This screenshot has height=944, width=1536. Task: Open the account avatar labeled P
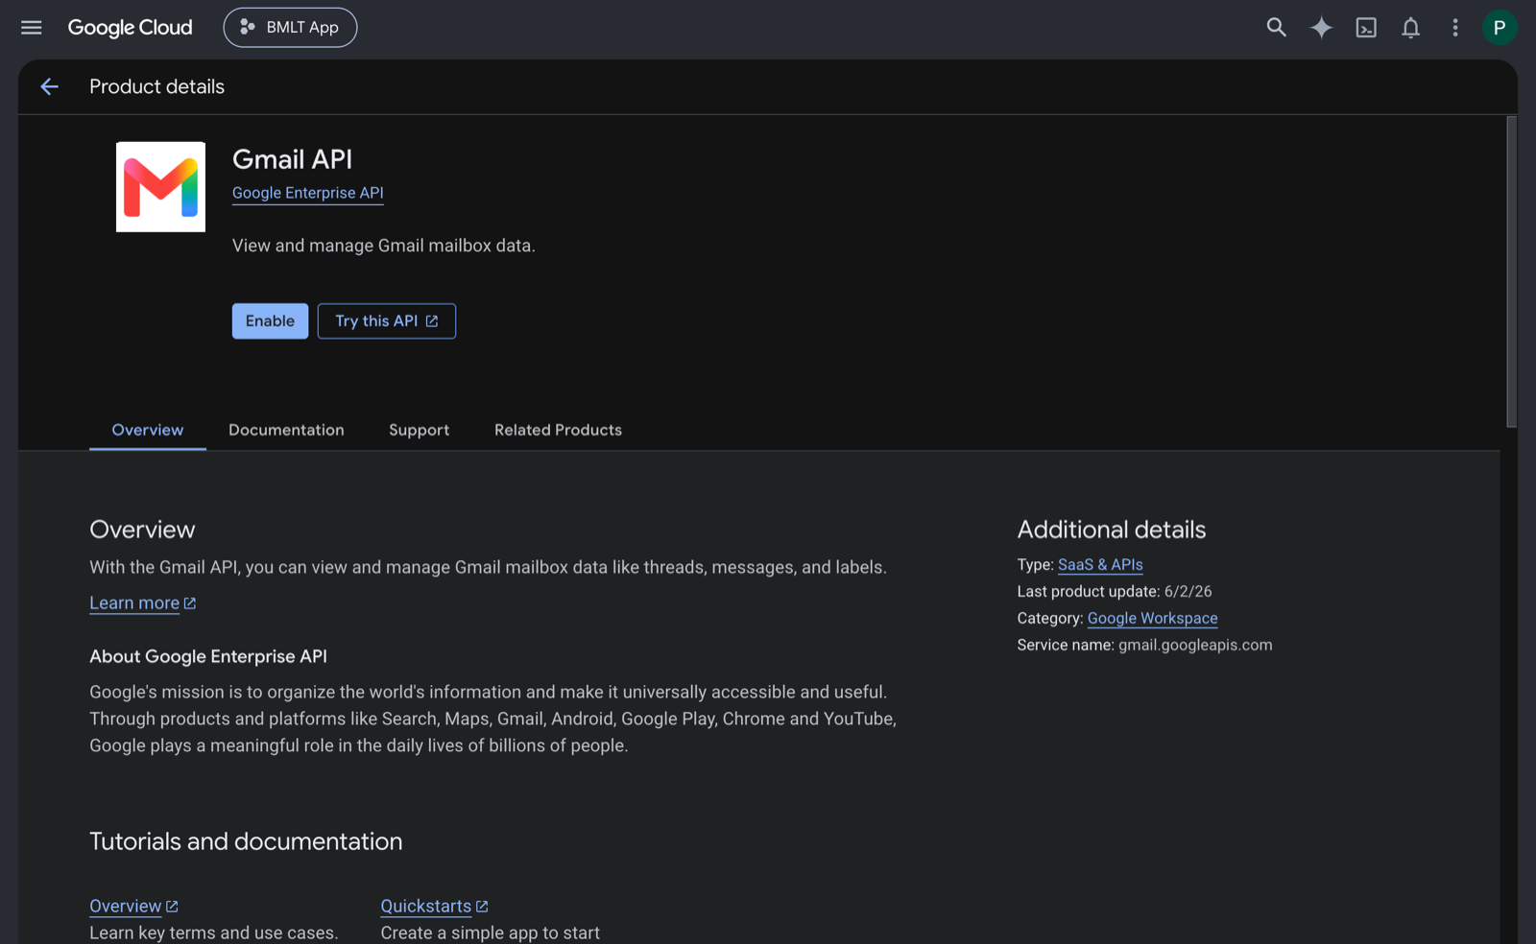[1499, 28]
